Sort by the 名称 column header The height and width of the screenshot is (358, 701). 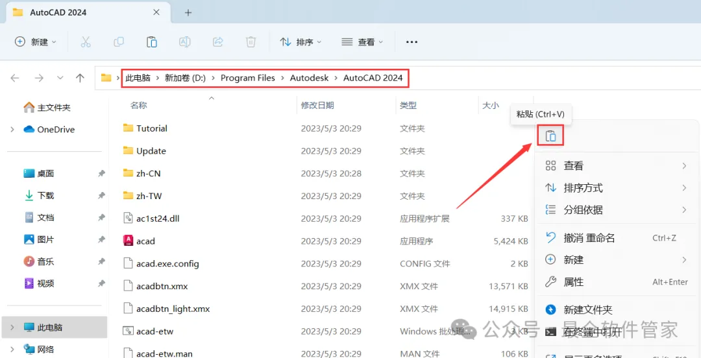139,106
